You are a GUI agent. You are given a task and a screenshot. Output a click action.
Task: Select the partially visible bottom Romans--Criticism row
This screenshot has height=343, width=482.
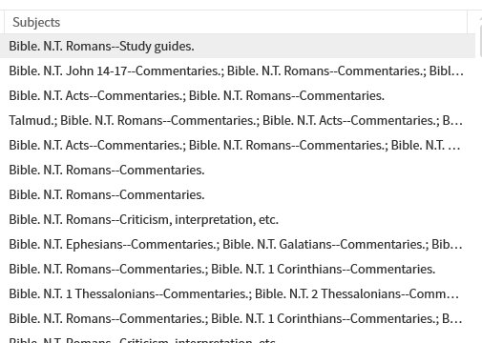(238, 337)
